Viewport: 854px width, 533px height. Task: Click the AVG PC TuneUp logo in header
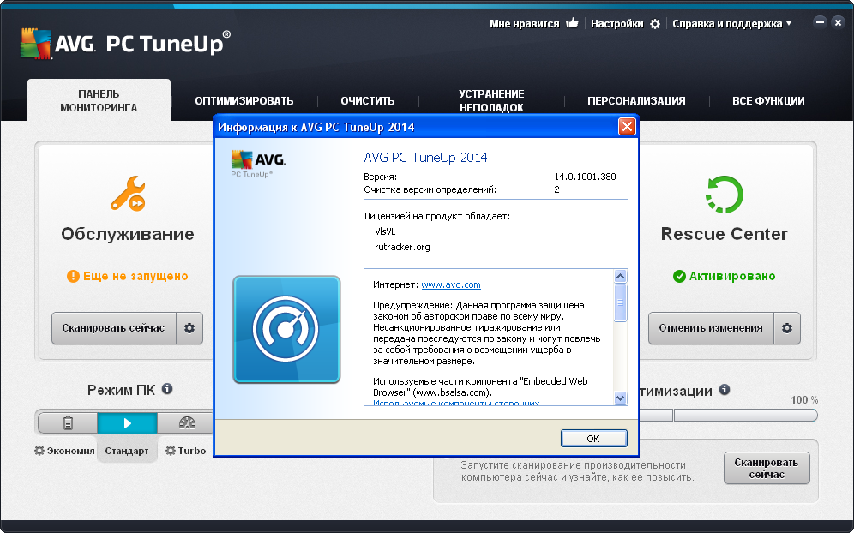[x=125, y=44]
